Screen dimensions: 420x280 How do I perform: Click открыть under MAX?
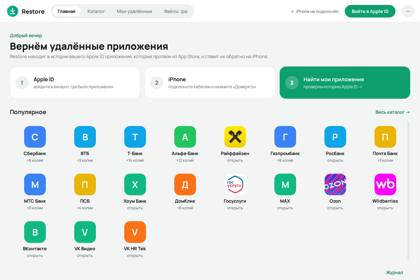point(285,208)
